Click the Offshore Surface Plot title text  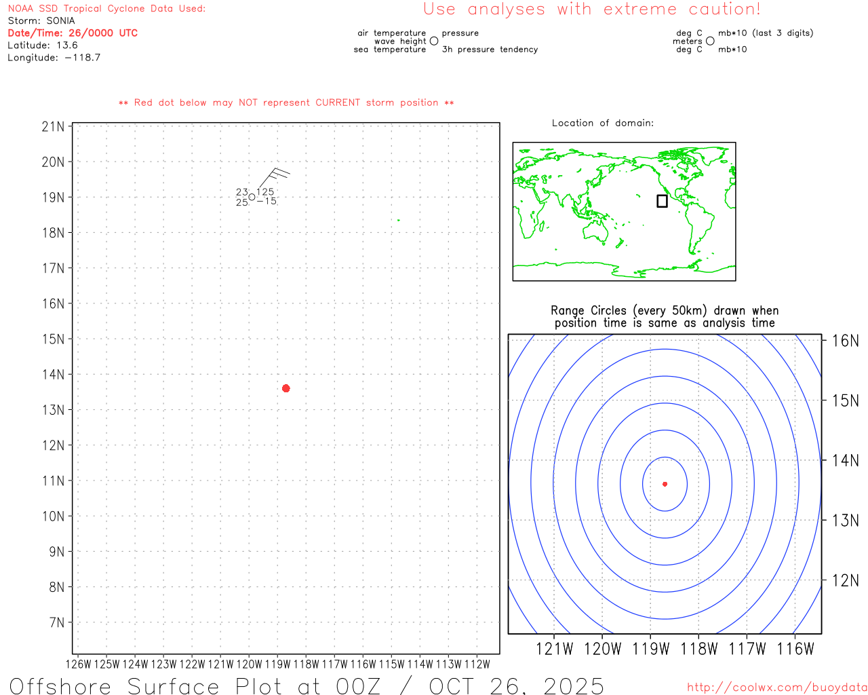pos(307,685)
